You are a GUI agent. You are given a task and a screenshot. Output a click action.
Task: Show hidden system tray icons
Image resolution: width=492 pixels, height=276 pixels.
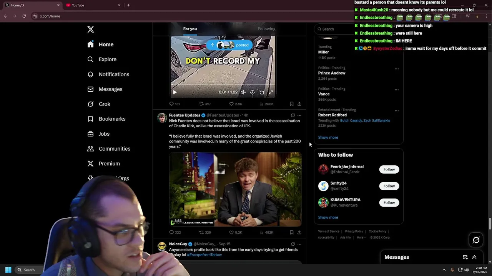(x=444, y=270)
